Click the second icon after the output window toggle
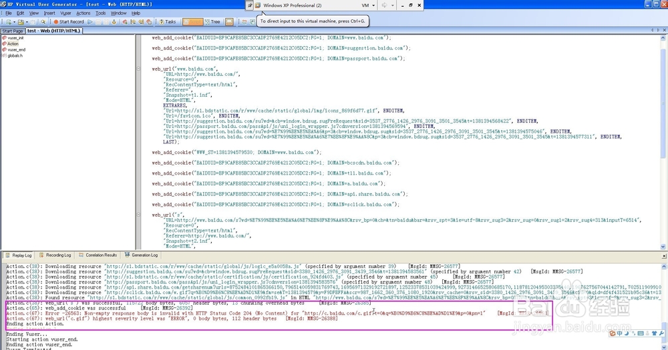Image resolution: width=668 pixels, height=350 pixels. pos(253,22)
